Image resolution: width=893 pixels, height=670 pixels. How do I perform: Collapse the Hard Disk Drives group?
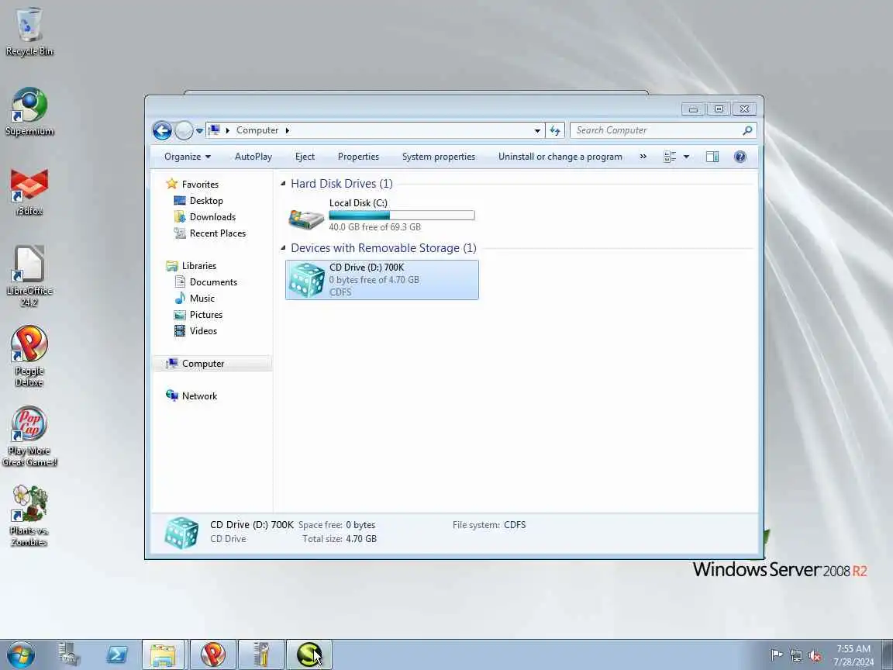283,184
